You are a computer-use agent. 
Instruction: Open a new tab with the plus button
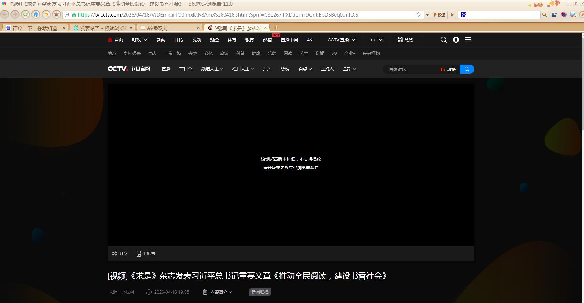[276, 28]
